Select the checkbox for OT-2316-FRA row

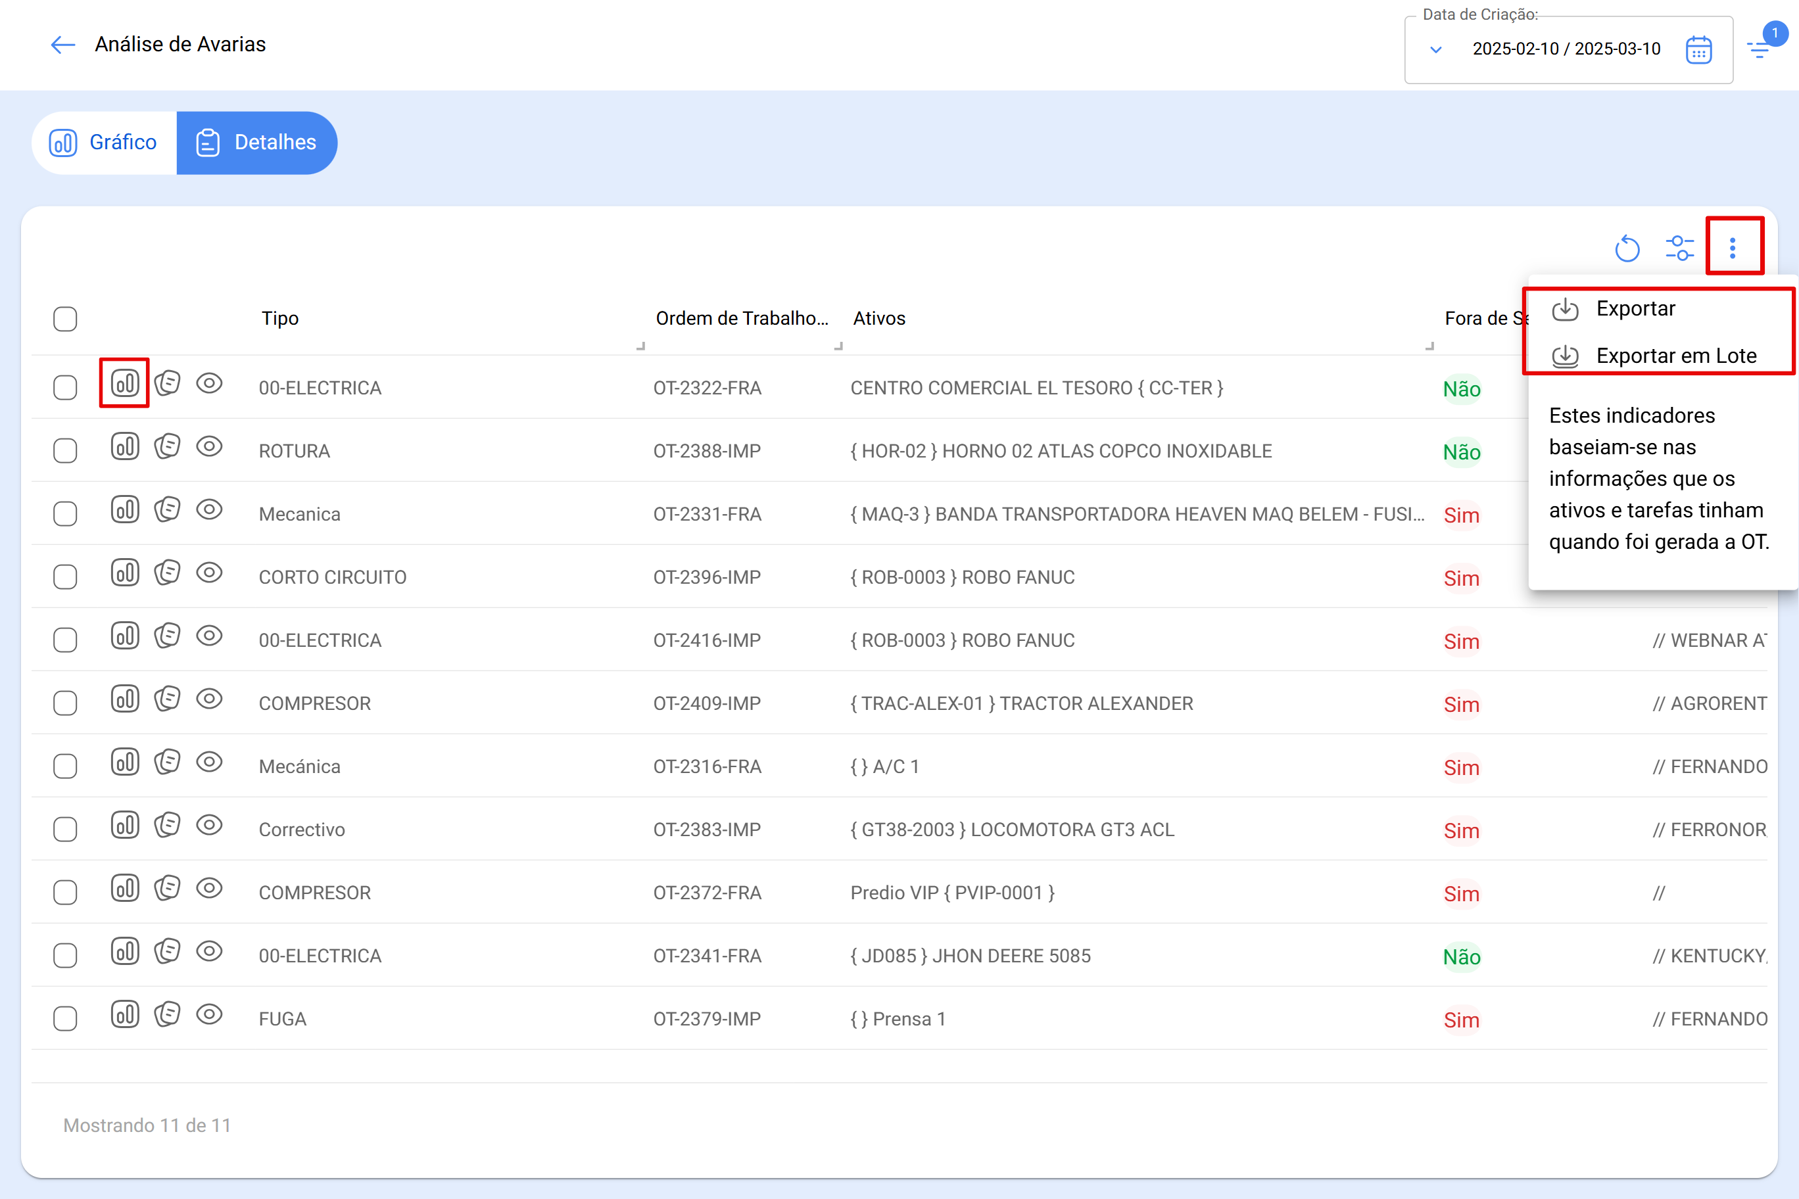(x=65, y=766)
